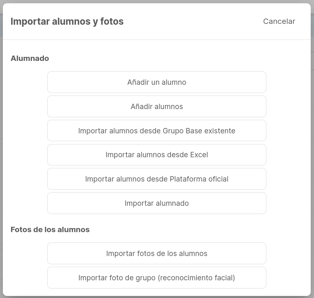Viewport: 314px width, 298px height.
Task: Choose "Importar alumnos desde Plataforma oficial"
Action: [157, 179]
